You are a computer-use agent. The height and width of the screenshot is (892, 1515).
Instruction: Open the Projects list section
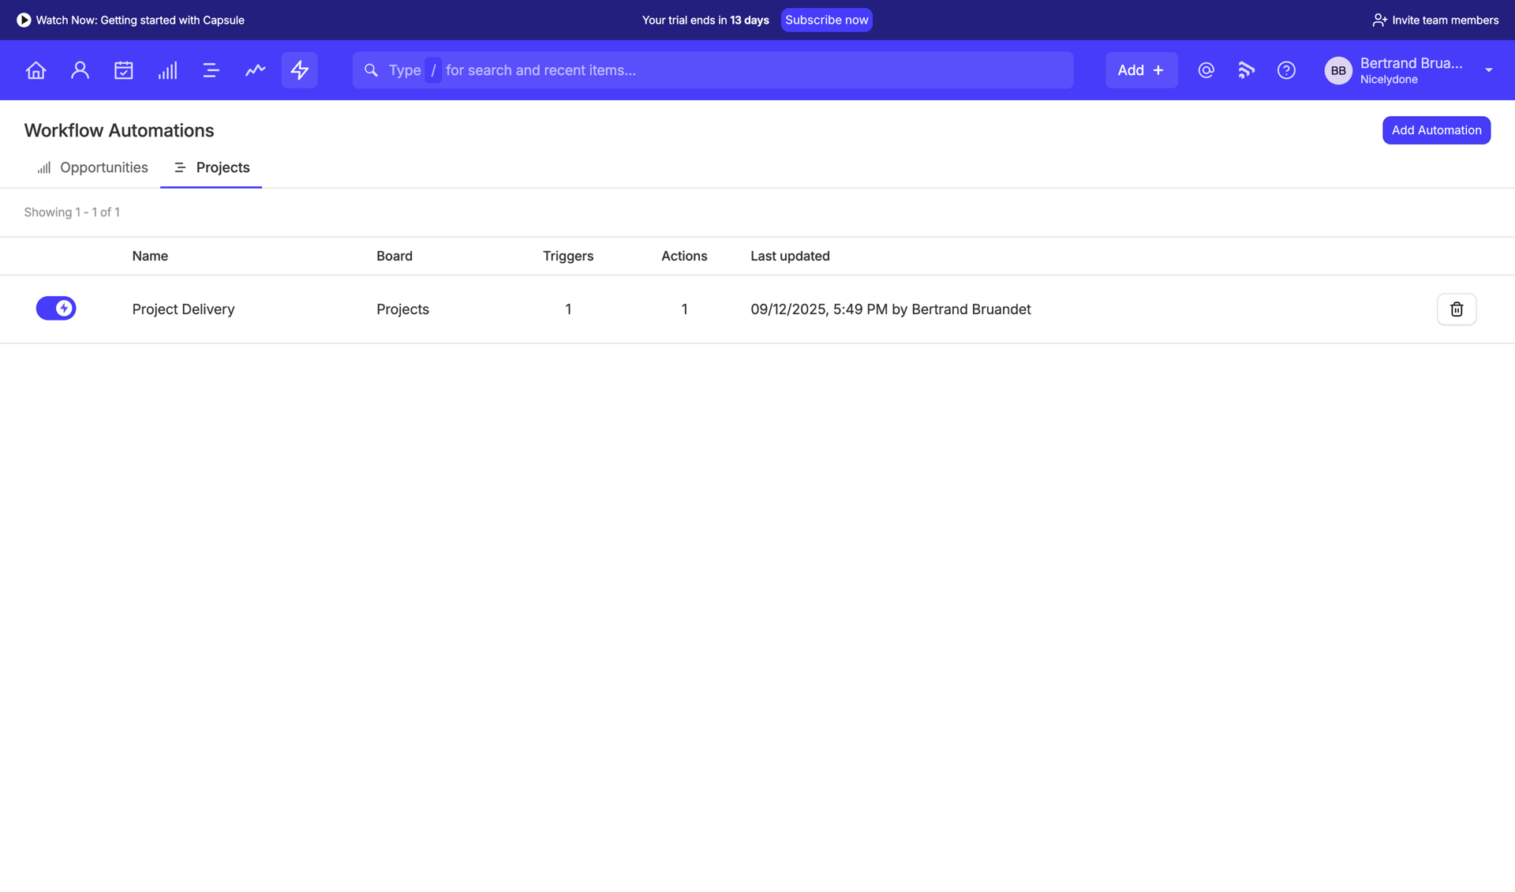coord(211,70)
